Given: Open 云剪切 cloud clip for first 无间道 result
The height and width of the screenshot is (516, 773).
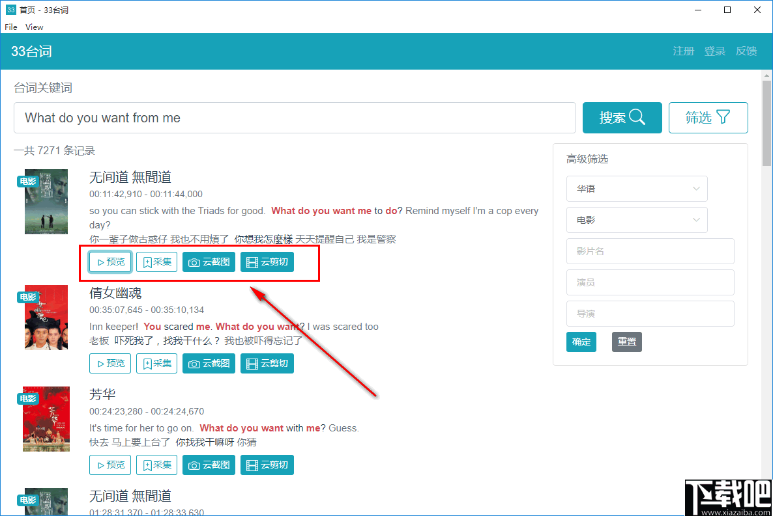Looking at the screenshot, I should pos(267,262).
